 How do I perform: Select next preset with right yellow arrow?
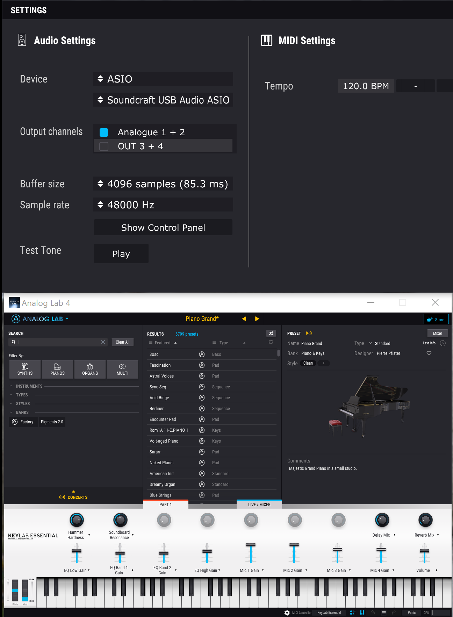pyautogui.click(x=257, y=319)
